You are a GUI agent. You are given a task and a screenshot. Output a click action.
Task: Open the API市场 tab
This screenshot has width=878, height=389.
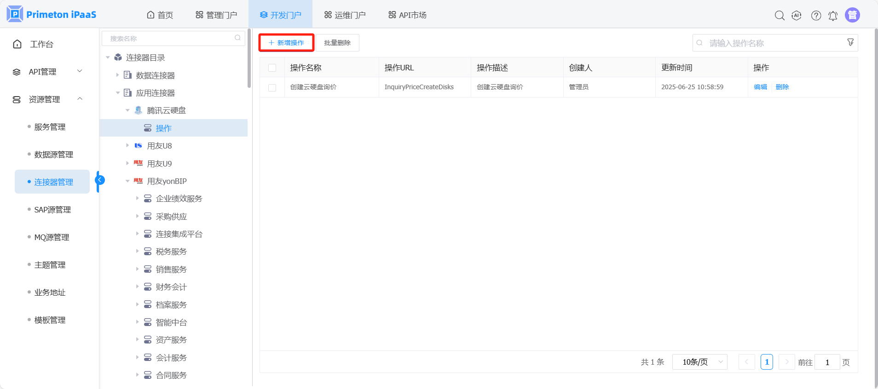[x=407, y=15]
